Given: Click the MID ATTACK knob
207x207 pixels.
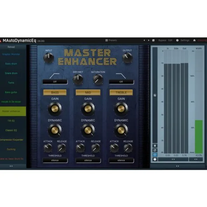Looking at the screenshot, I should 80,148.
